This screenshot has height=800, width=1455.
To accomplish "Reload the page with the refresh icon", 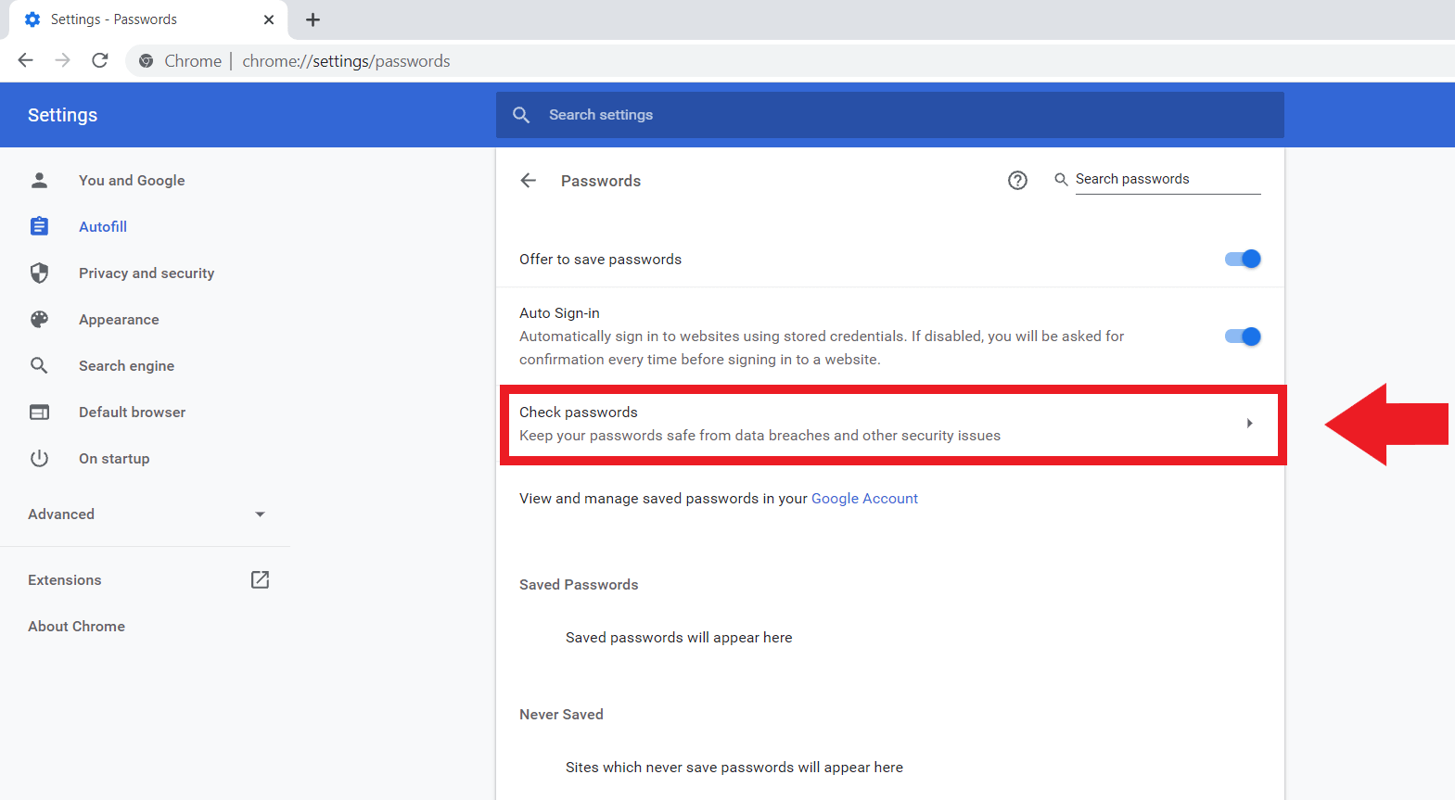I will pyautogui.click(x=100, y=60).
